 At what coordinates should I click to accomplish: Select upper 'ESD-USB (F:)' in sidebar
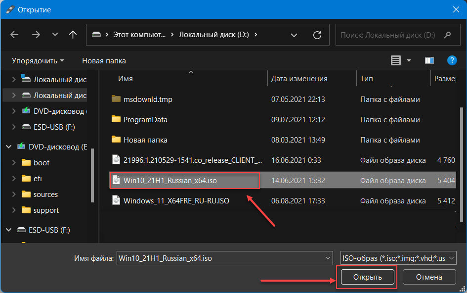coord(54,127)
